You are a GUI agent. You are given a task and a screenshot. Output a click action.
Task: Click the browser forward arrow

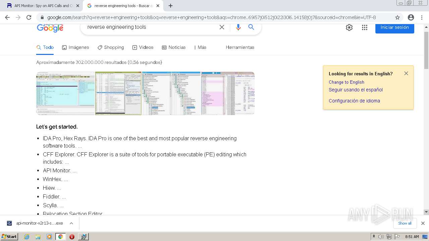pos(18,17)
